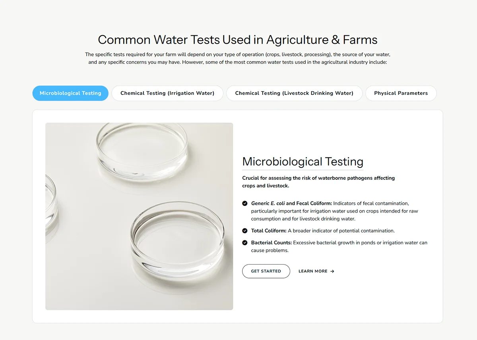Viewport: 477px width, 340px height.
Task: Click the Common Water Tests page title
Action: point(238,40)
